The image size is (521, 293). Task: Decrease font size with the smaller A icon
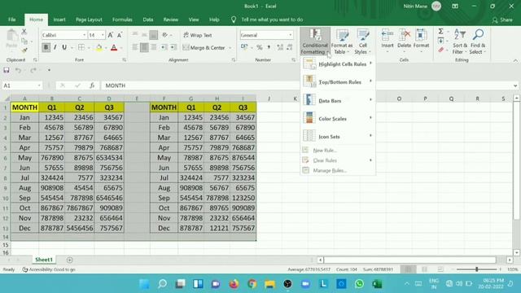(120, 35)
